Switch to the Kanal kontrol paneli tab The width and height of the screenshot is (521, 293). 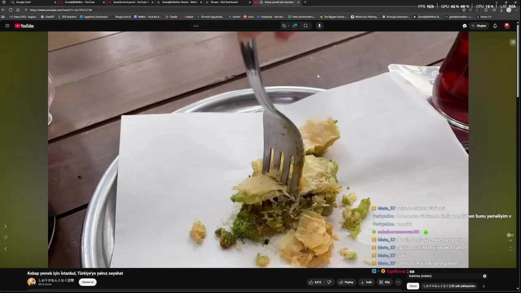coord(130,2)
